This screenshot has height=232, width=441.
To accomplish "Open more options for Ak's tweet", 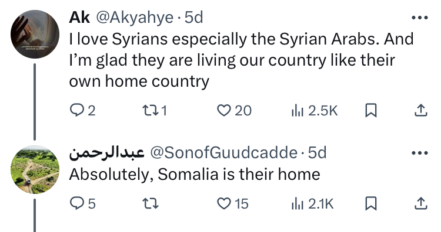I will 420,18.
